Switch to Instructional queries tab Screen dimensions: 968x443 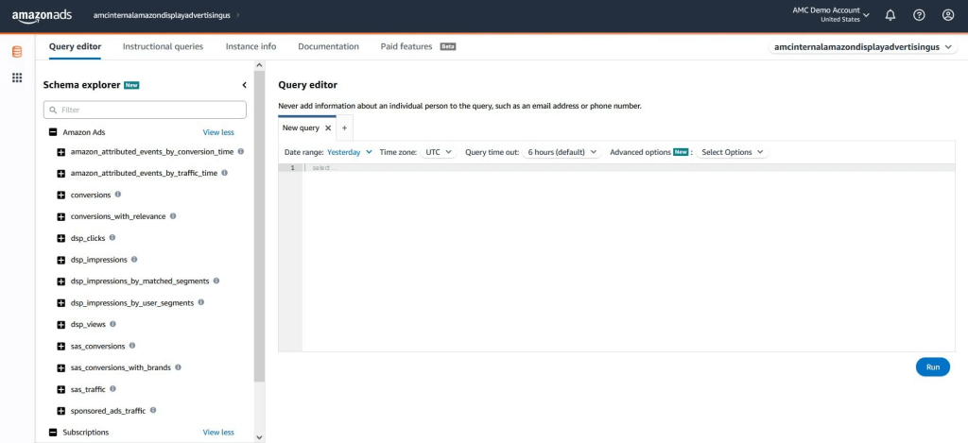pyautogui.click(x=164, y=46)
